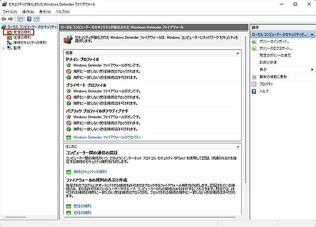Select 監視 node in the tree
The image size is (316, 227).
point(17,48)
